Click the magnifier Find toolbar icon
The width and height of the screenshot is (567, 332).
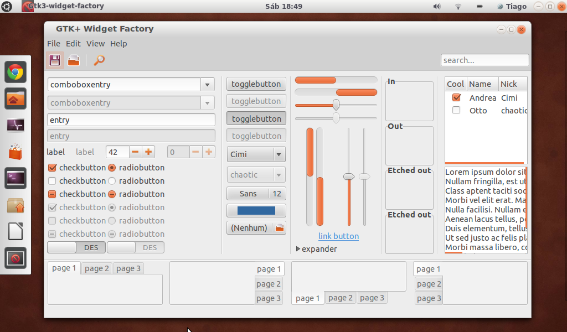99,60
